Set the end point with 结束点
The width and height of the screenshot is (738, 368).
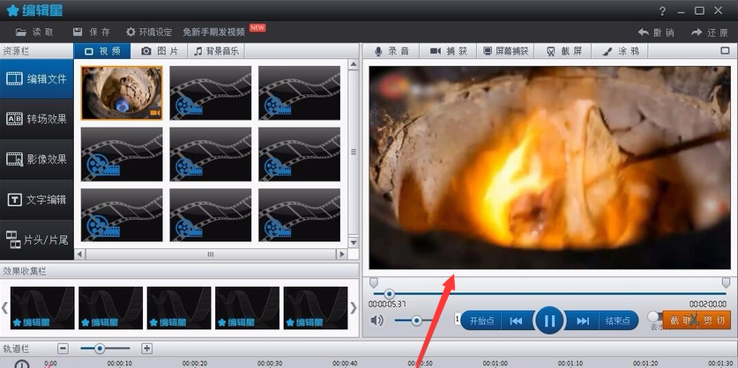pyautogui.click(x=618, y=321)
